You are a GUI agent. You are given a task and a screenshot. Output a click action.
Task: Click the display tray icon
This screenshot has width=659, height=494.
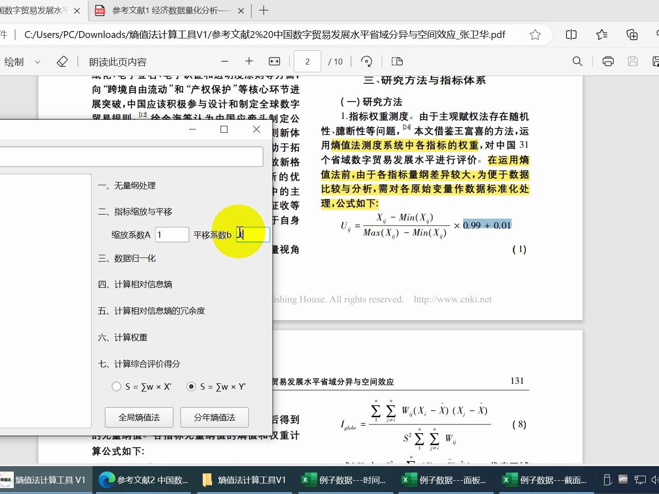(x=640, y=480)
